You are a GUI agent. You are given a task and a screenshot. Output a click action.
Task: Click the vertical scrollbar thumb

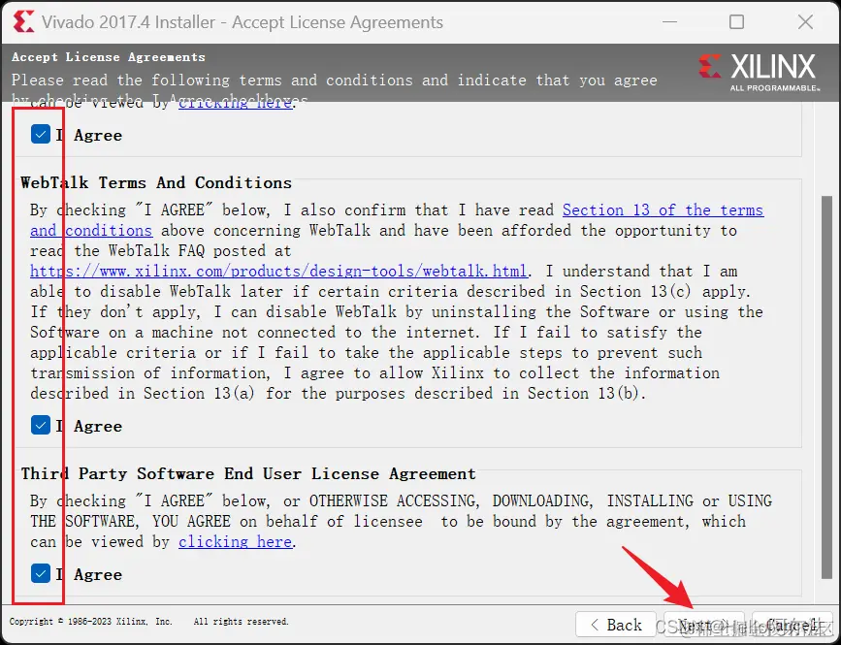[x=826, y=387]
